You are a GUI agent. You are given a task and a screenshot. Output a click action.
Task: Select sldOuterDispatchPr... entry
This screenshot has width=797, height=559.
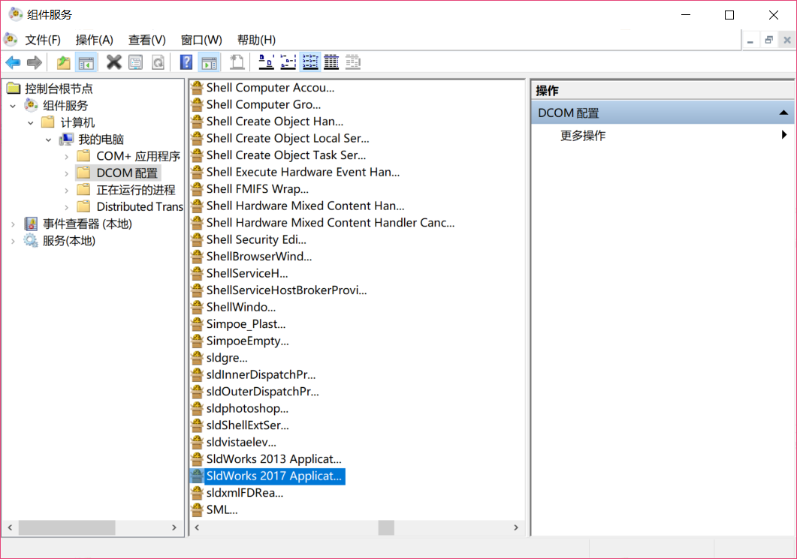(263, 392)
